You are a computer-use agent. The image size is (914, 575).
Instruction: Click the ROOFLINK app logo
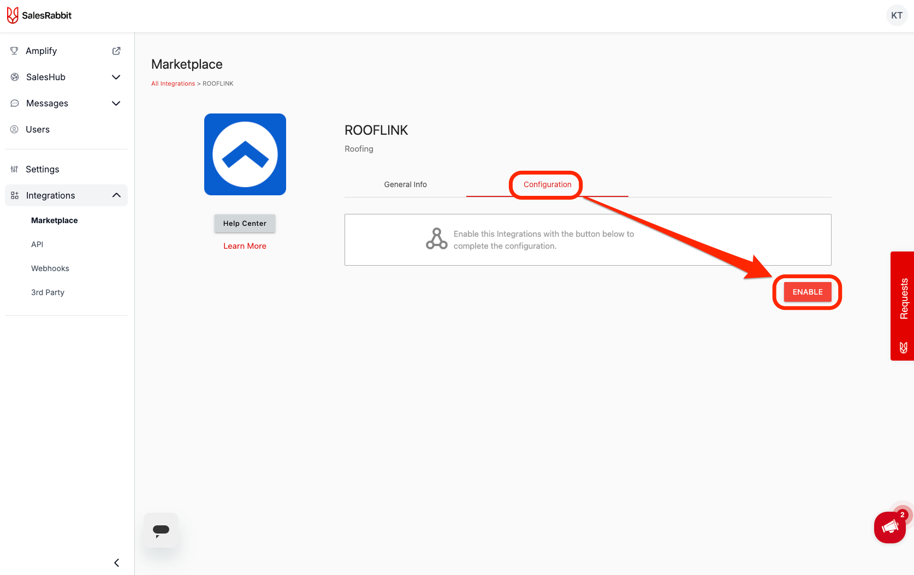[245, 154]
